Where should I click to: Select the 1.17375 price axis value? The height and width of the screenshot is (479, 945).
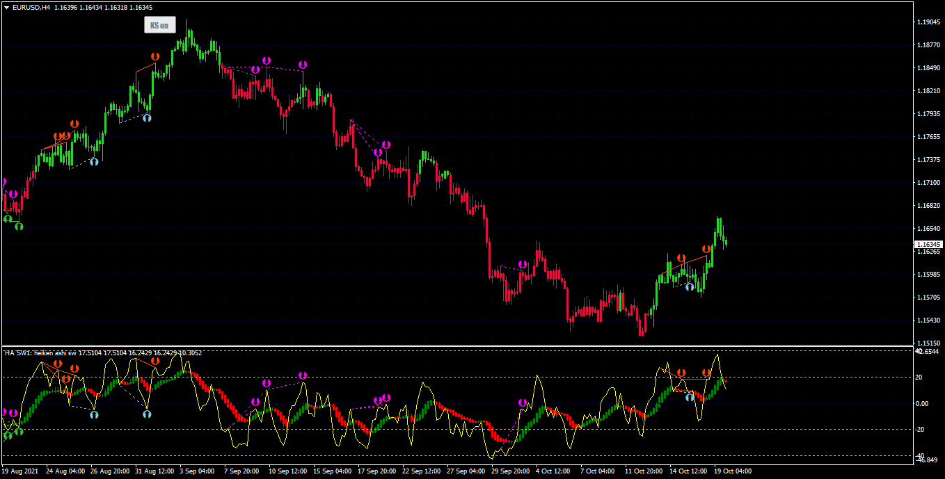coord(928,160)
